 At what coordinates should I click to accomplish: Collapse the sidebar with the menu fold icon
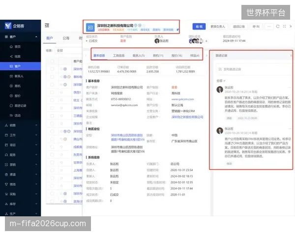[47, 25]
